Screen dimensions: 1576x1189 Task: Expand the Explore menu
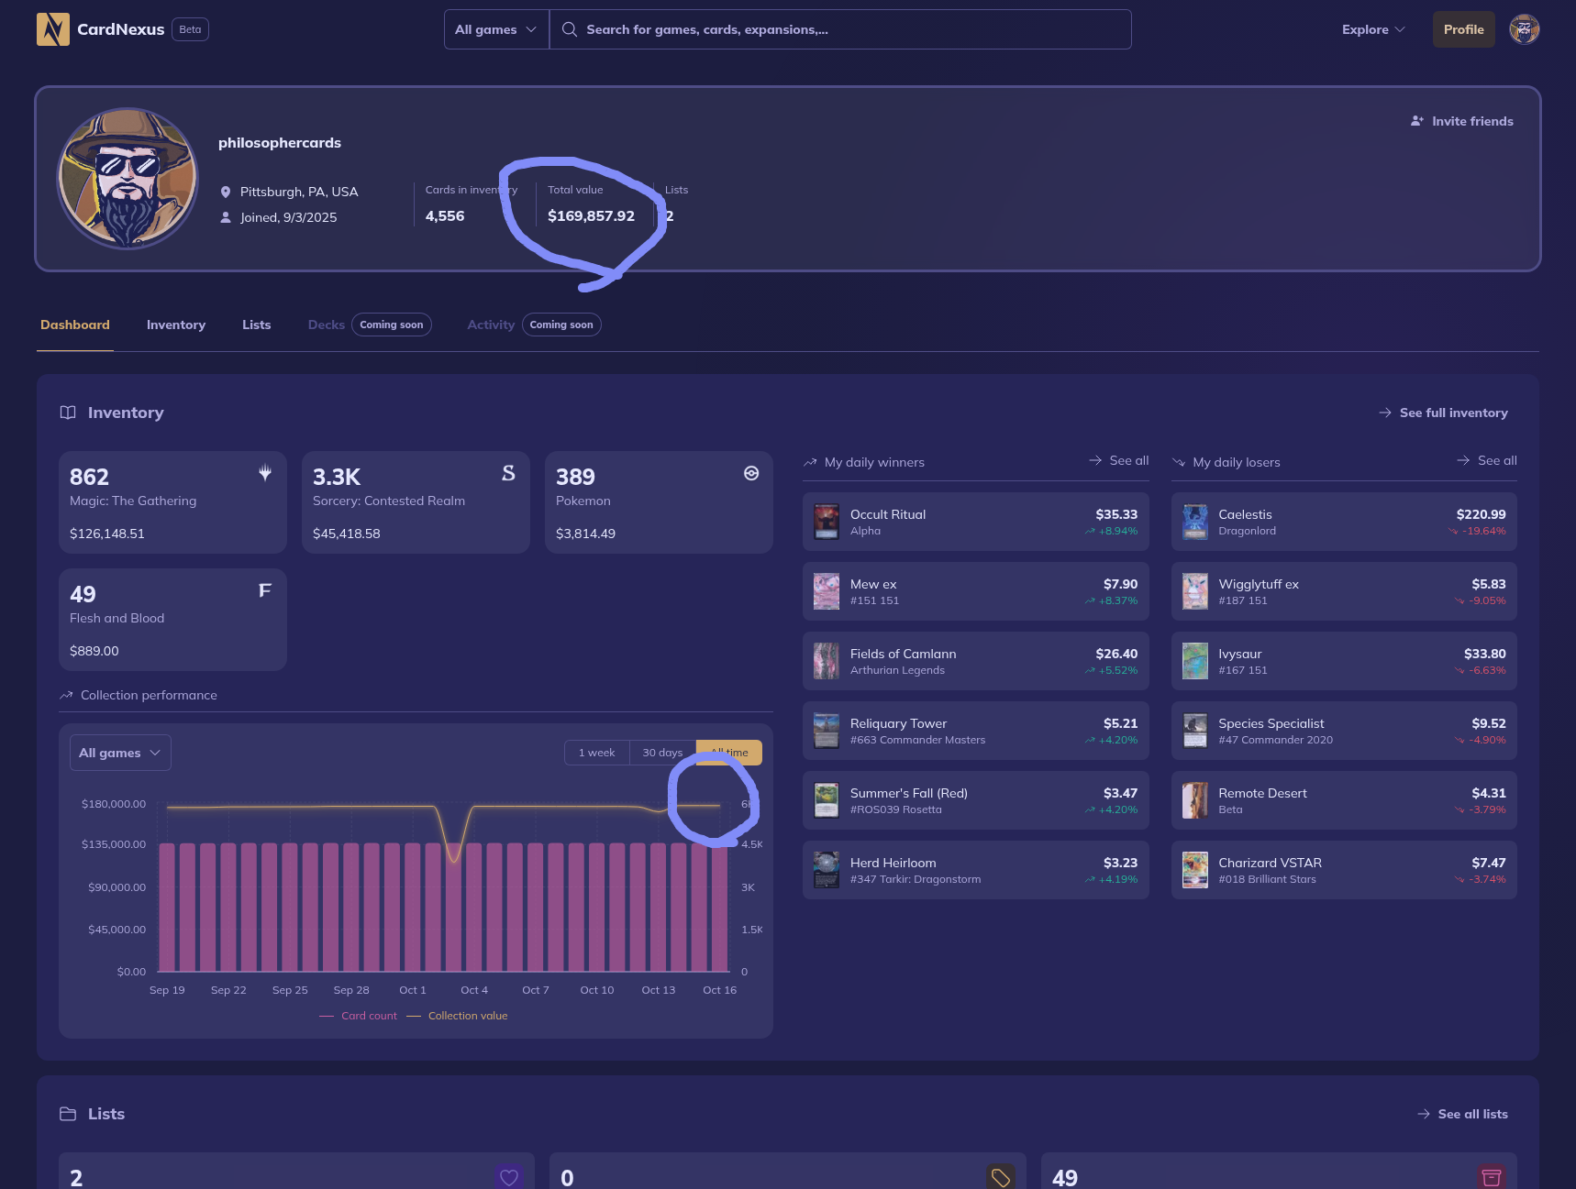point(1372,29)
